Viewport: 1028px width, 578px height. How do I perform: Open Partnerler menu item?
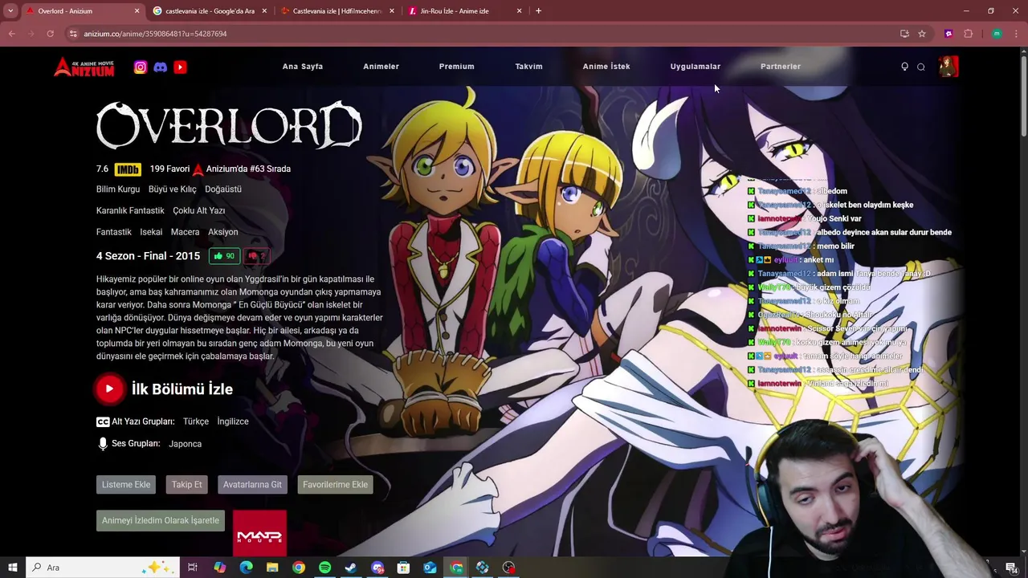coord(781,67)
